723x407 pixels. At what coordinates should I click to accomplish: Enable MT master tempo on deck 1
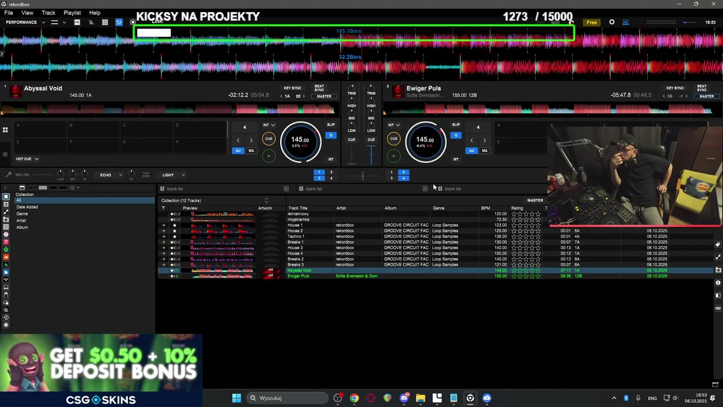point(331,159)
